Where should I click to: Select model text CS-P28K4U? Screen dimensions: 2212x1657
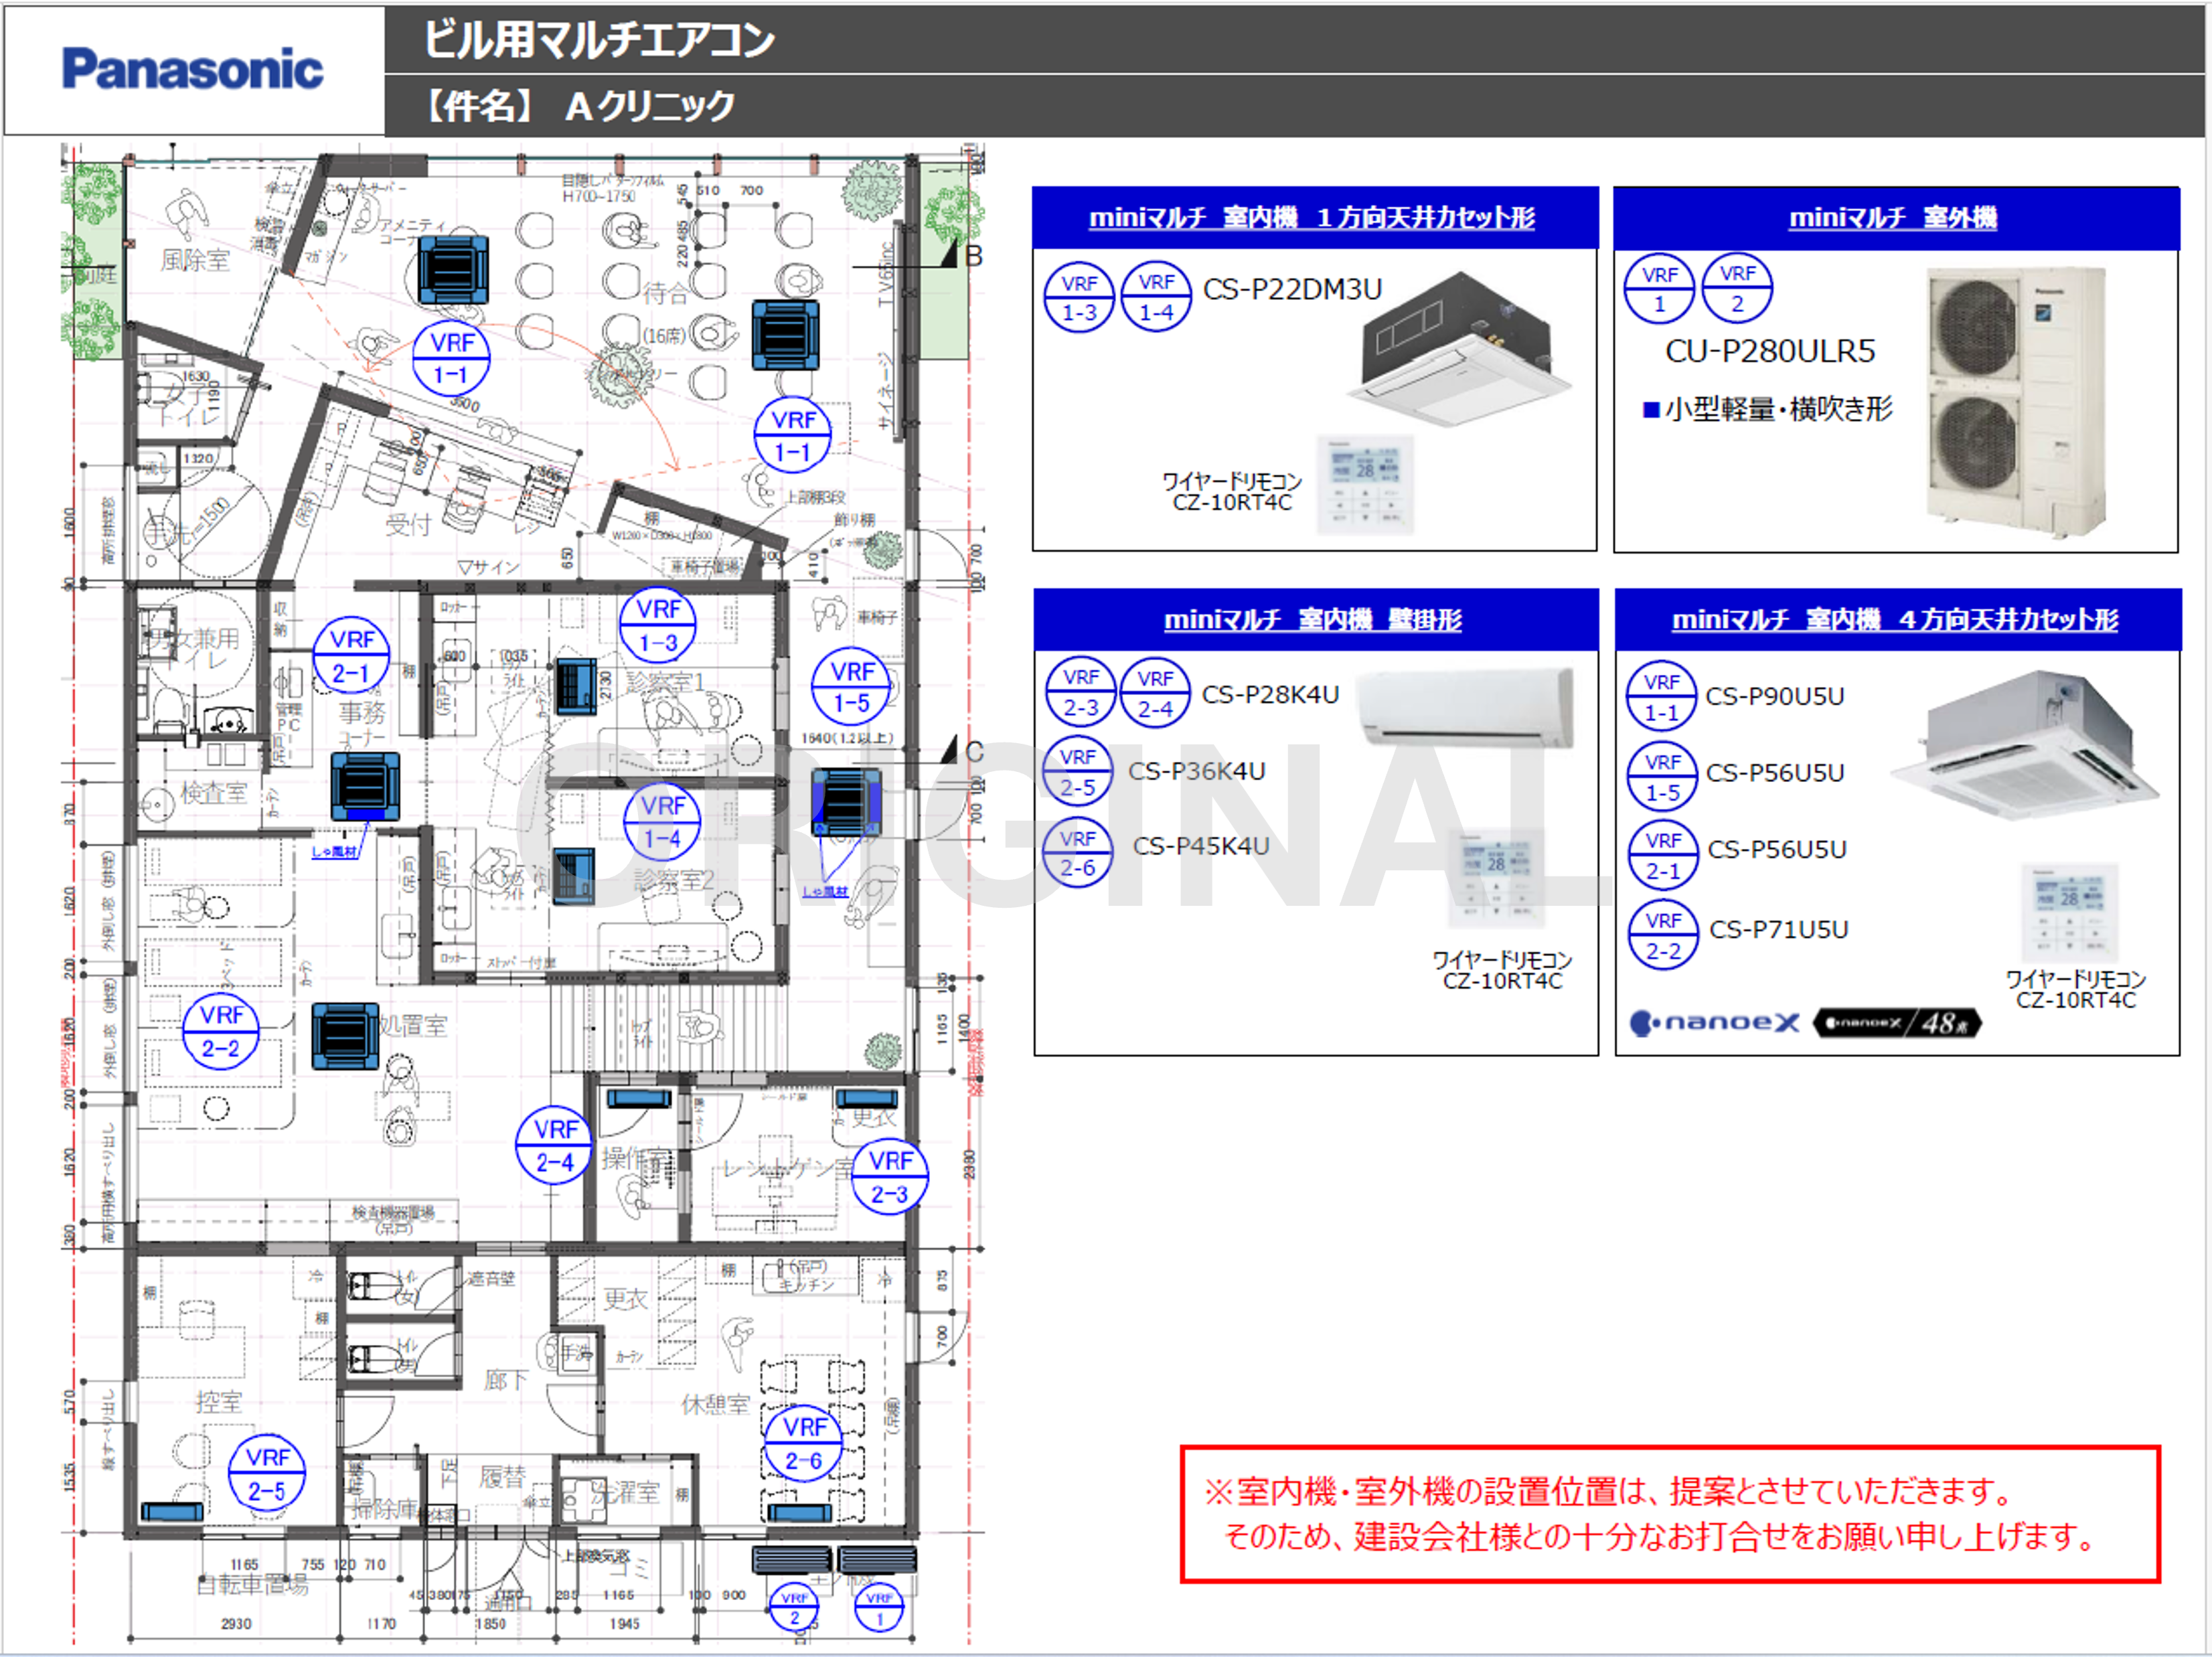click(x=1270, y=694)
